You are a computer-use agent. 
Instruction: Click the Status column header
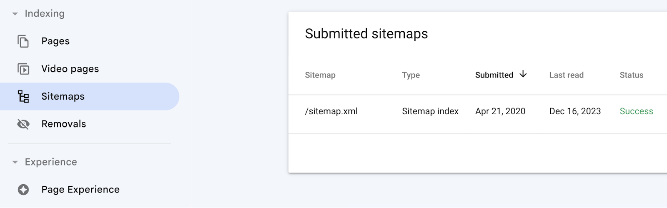click(x=631, y=75)
